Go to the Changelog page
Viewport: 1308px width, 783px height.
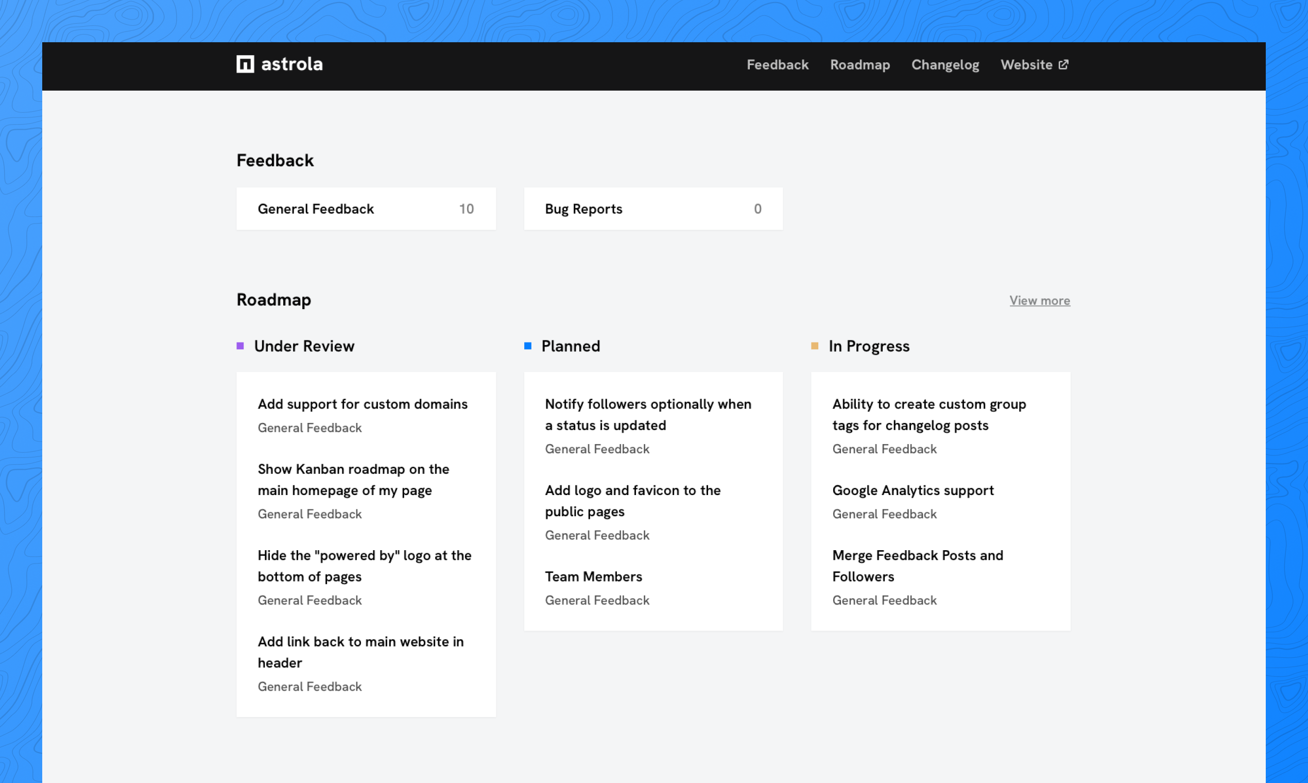tap(945, 64)
